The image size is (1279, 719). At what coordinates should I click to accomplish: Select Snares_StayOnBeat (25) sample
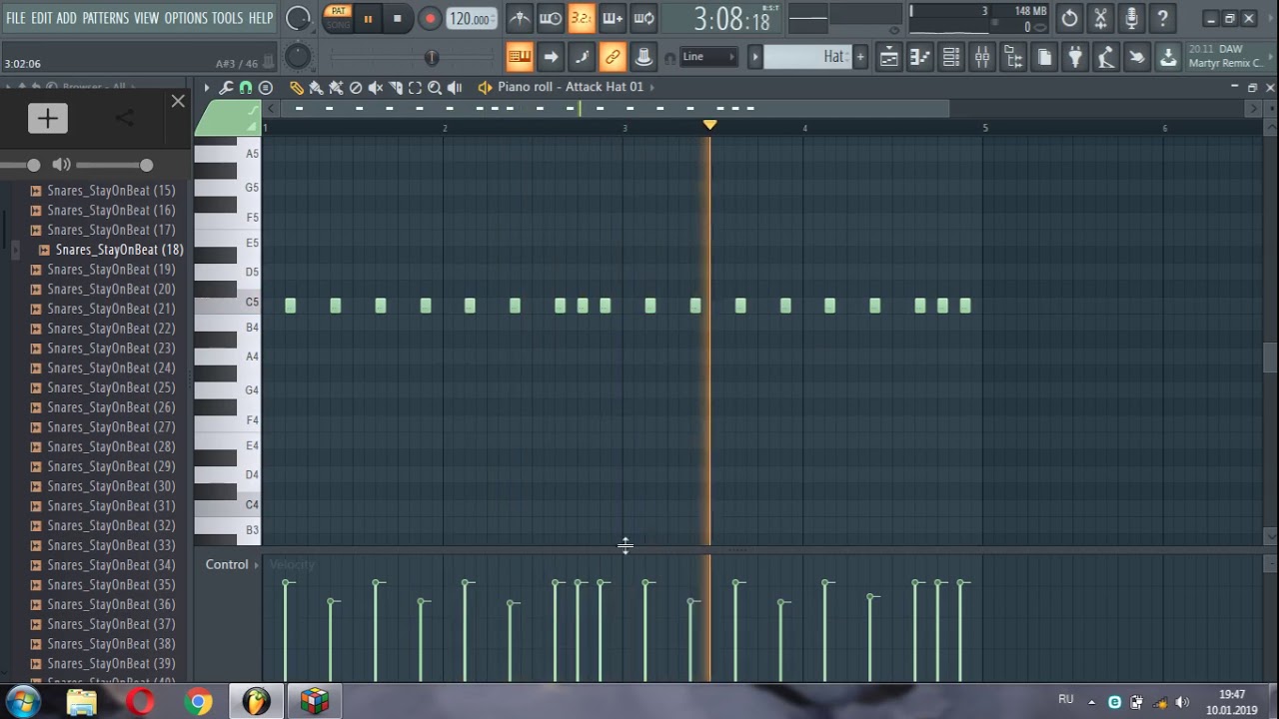111,387
